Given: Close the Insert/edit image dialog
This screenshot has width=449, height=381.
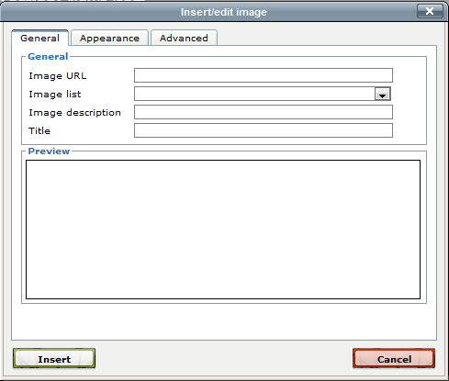Looking at the screenshot, I should [x=430, y=11].
